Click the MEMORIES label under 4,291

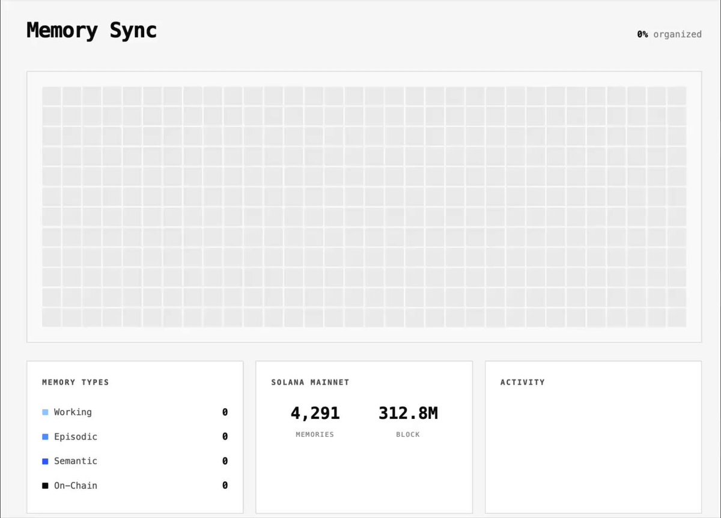tap(315, 434)
